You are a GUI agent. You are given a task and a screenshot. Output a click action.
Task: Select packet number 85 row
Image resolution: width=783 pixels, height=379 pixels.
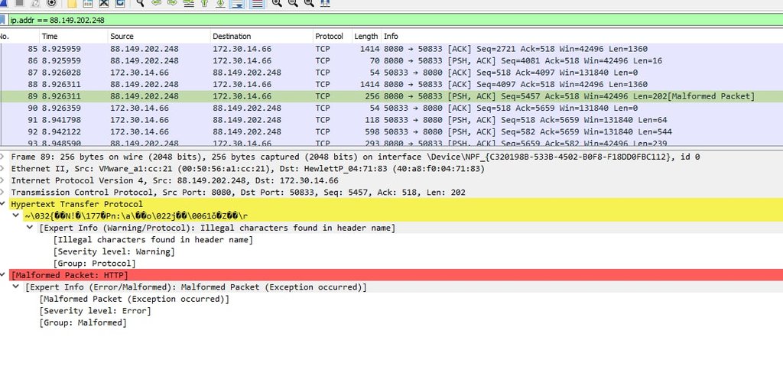pyautogui.click(x=391, y=49)
